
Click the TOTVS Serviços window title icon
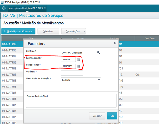pyautogui.click(x=2, y=2)
